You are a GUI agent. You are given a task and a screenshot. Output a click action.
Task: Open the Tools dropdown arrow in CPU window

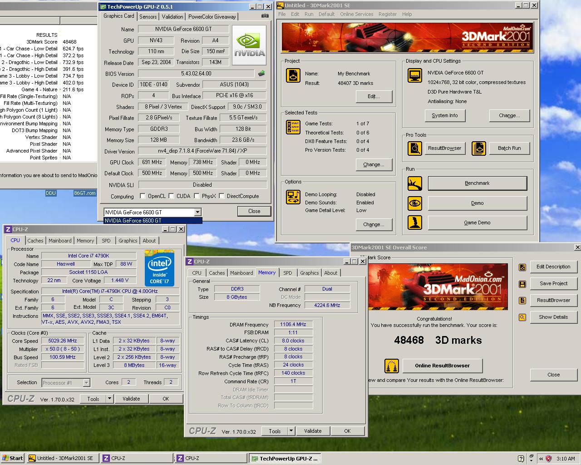click(109, 399)
